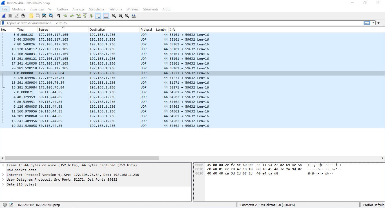Screen dimensions: 385x208
Task: Open capture options gear icon
Action: (23, 16)
